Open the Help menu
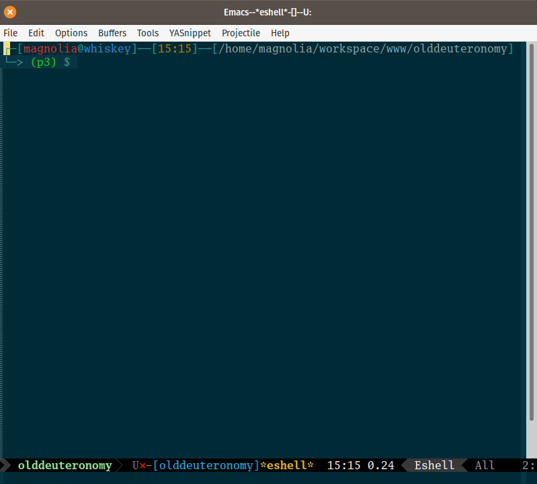Image resolution: width=537 pixels, height=484 pixels. click(280, 33)
